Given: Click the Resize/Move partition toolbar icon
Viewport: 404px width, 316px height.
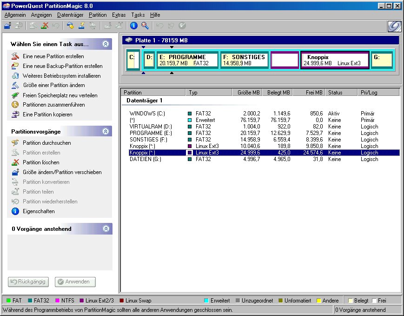Looking at the screenshot, I should pos(8,26).
